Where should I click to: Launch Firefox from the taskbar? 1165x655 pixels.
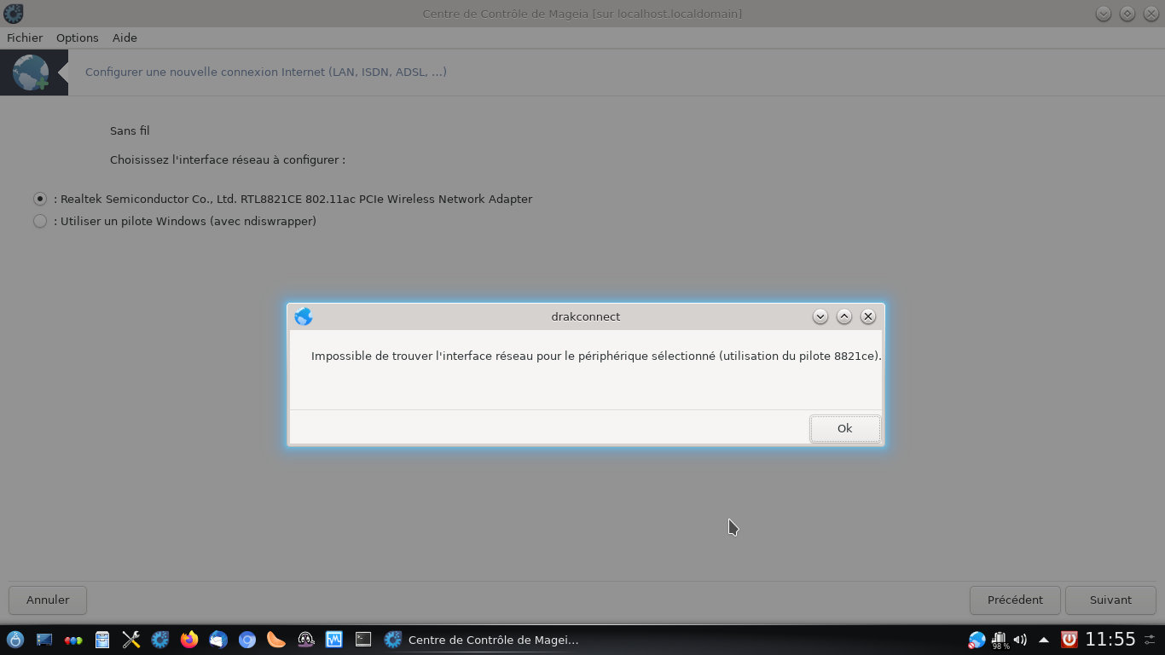pyautogui.click(x=189, y=640)
